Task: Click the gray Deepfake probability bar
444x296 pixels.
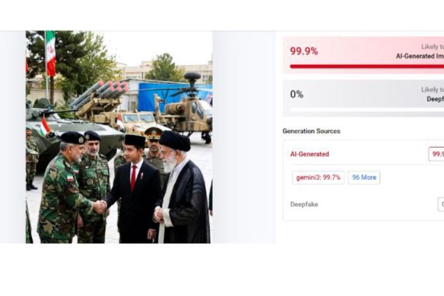Action: [367, 109]
